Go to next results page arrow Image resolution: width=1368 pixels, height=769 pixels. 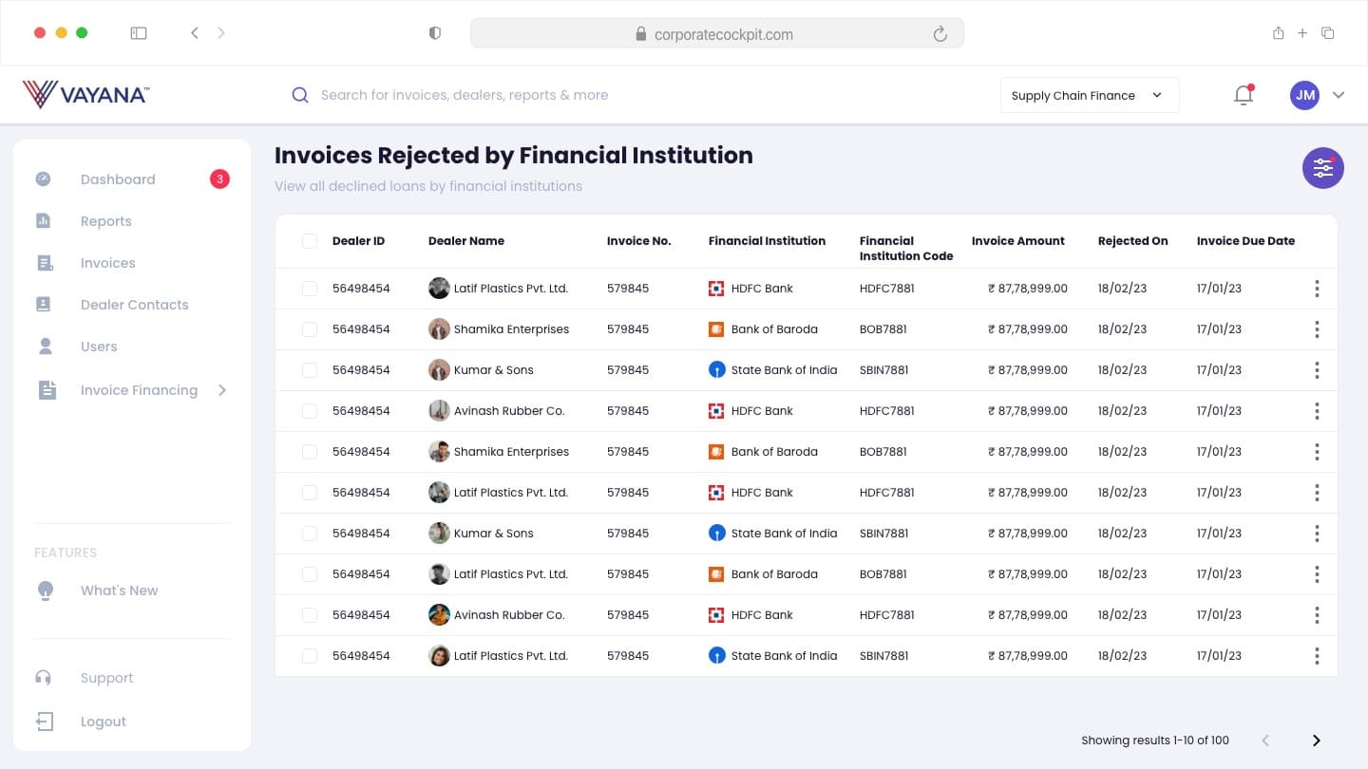(x=1317, y=741)
